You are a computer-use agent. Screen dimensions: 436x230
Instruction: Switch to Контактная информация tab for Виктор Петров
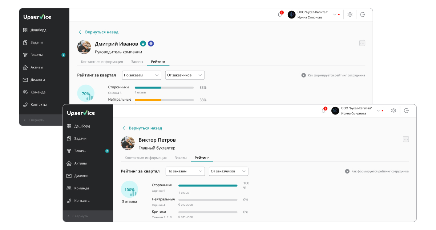tap(145, 158)
